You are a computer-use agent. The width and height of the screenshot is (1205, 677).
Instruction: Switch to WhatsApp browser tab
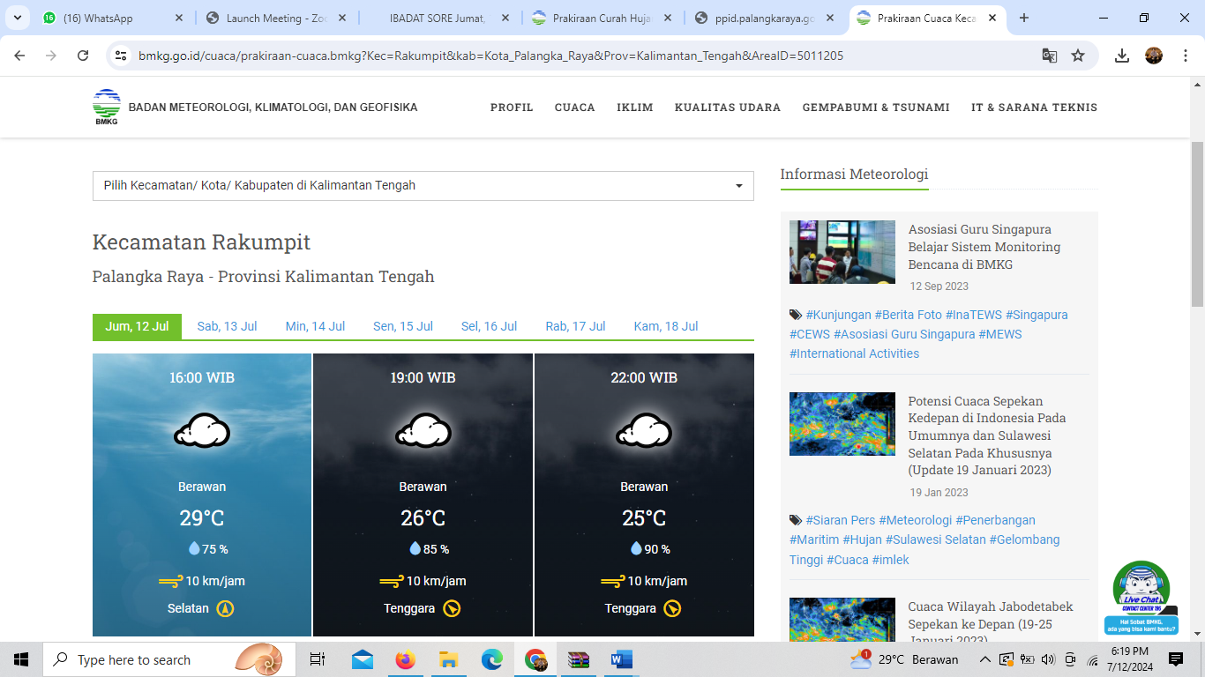(113, 18)
